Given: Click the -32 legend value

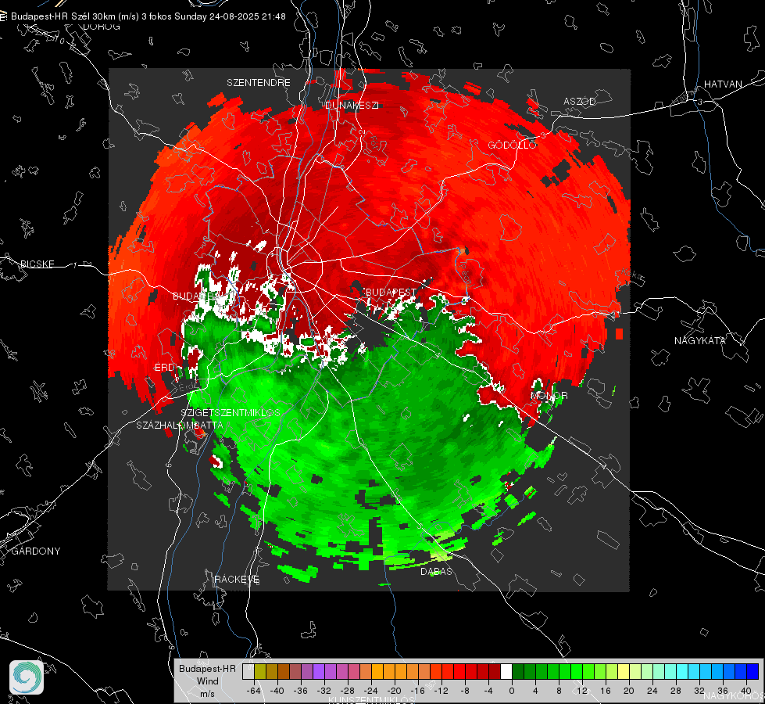Looking at the screenshot, I should click(324, 691).
